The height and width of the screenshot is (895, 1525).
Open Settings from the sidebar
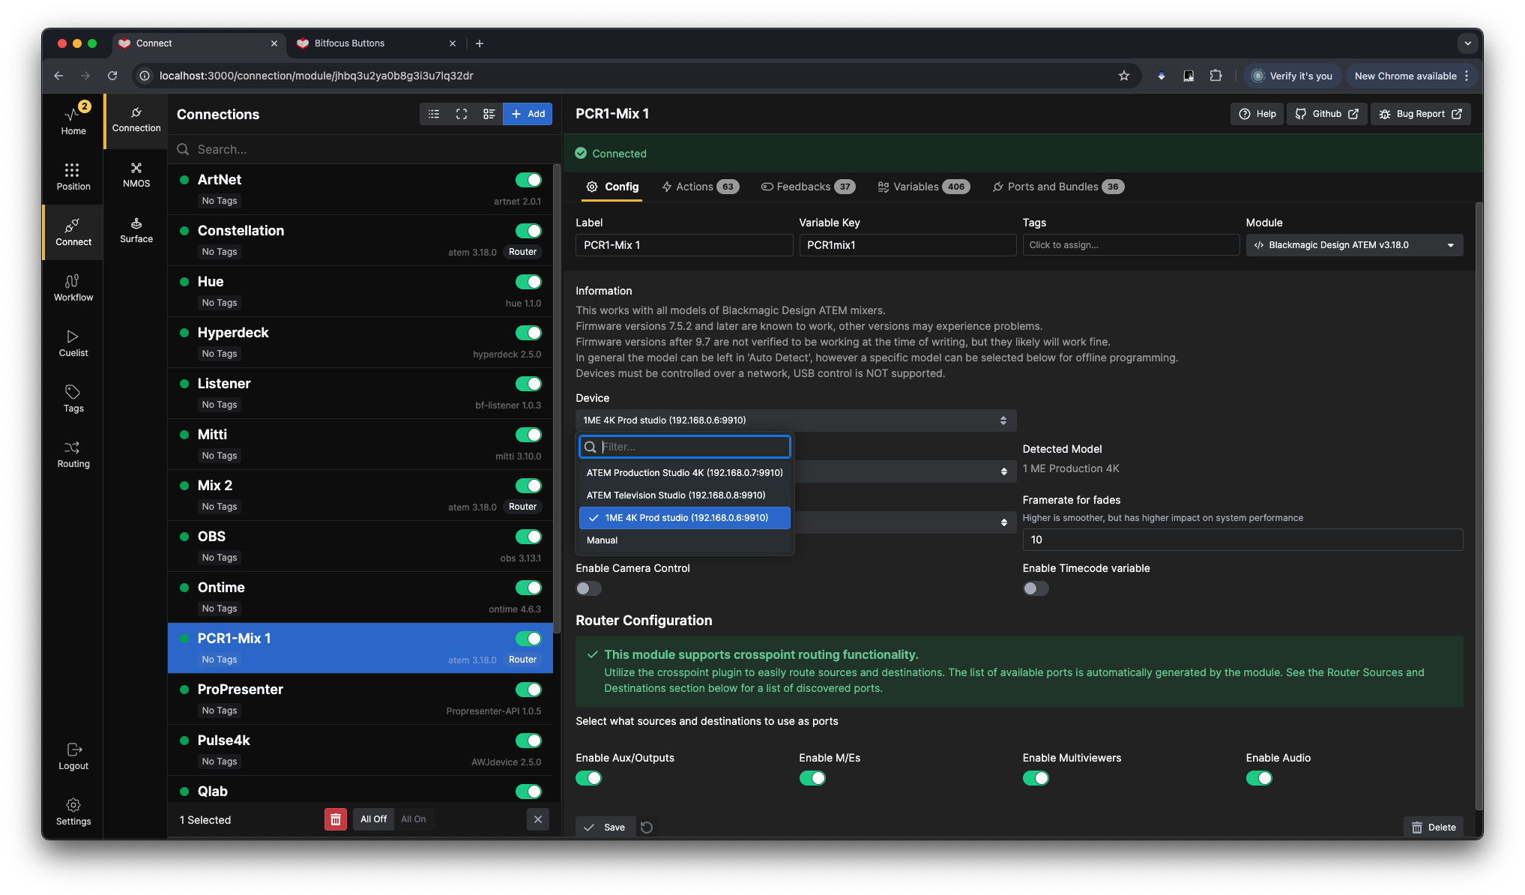tap(73, 811)
